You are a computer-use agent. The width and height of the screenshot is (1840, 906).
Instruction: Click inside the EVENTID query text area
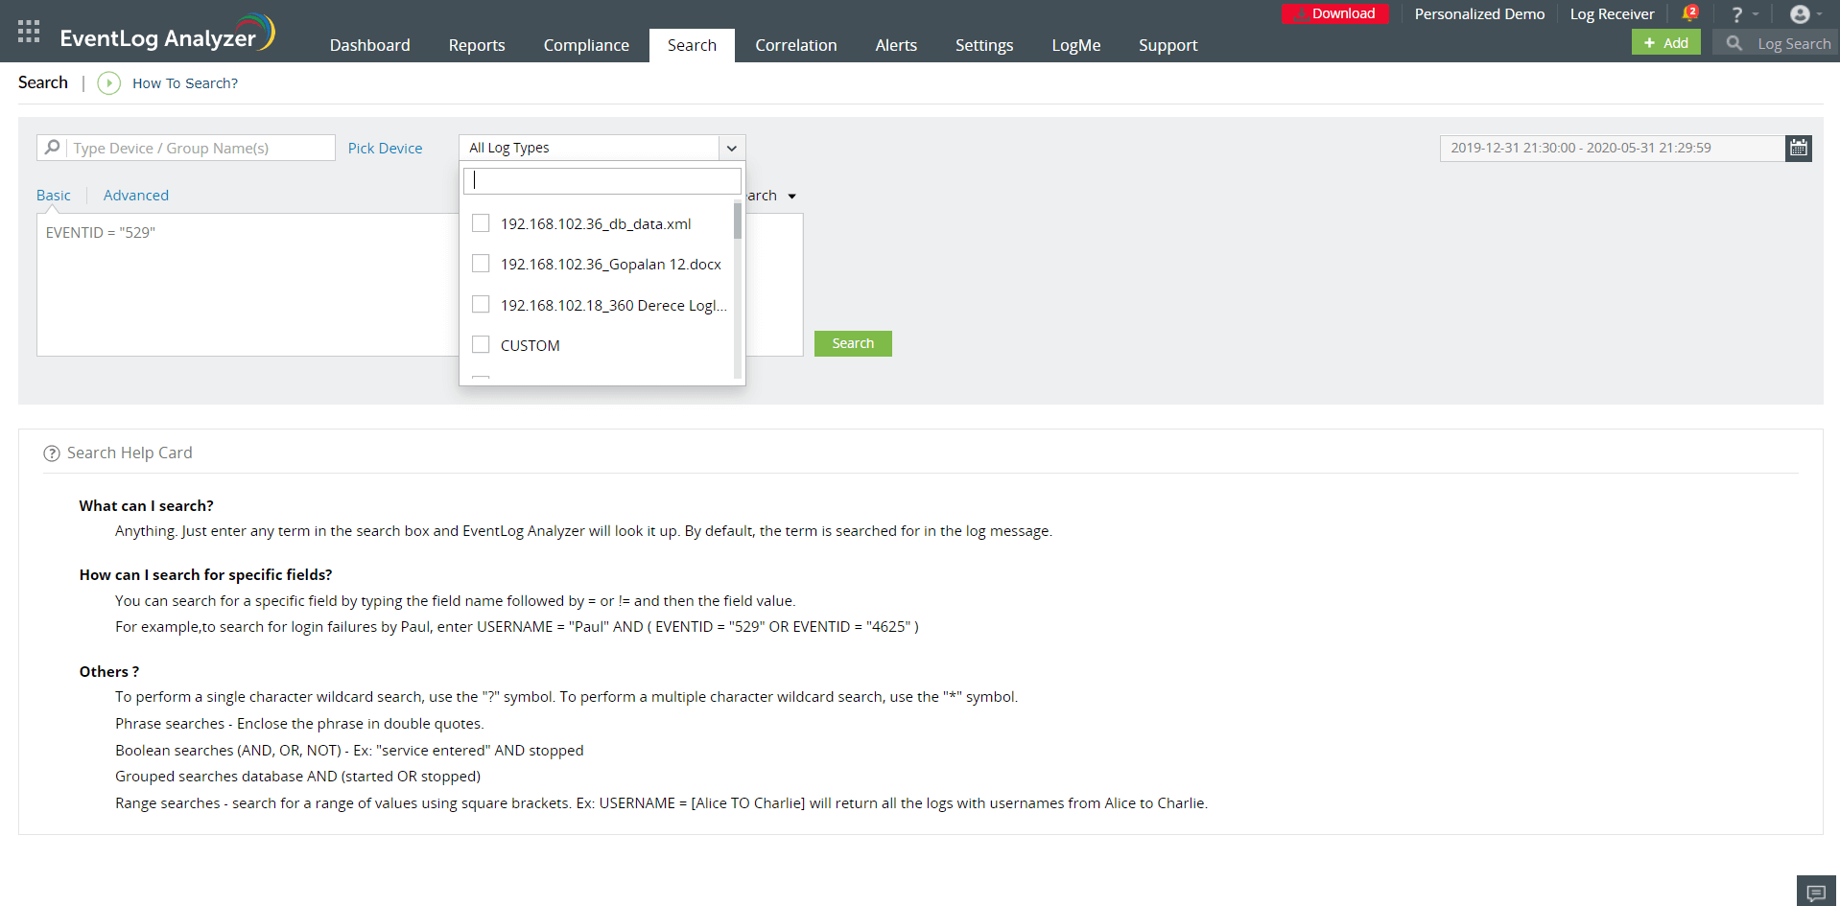[x=248, y=285]
